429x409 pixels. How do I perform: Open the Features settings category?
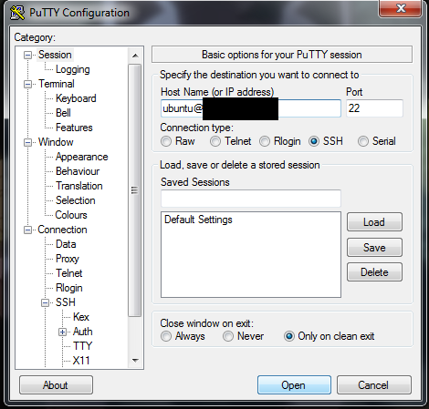click(74, 128)
